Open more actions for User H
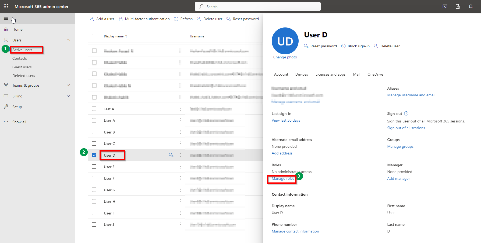481x243 pixels. tap(180, 201)
